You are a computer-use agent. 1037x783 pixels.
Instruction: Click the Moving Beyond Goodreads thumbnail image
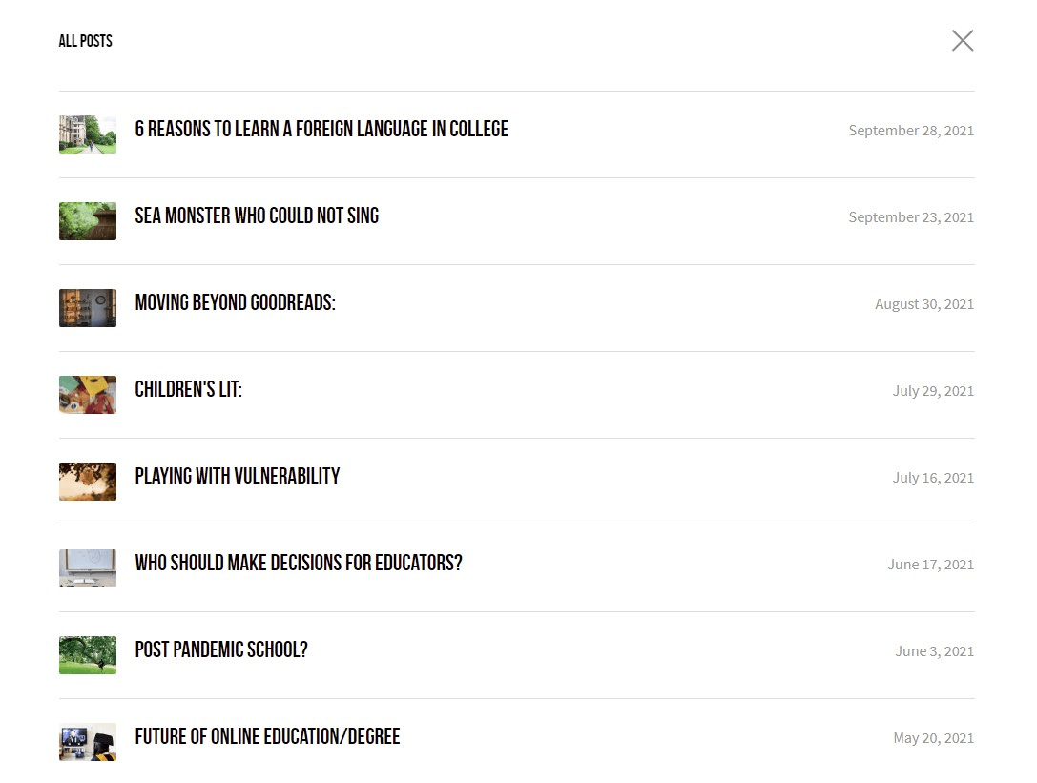[x=88, y=308]
